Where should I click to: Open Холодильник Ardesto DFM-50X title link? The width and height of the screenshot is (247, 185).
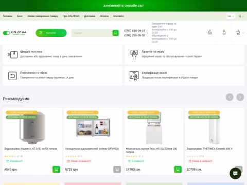tap(92, 149)
